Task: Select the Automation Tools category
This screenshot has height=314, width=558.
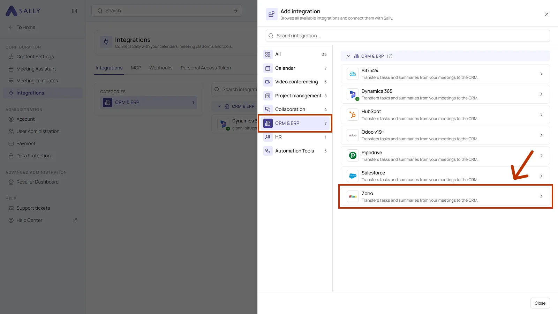Action: click(x=295, y=151)
